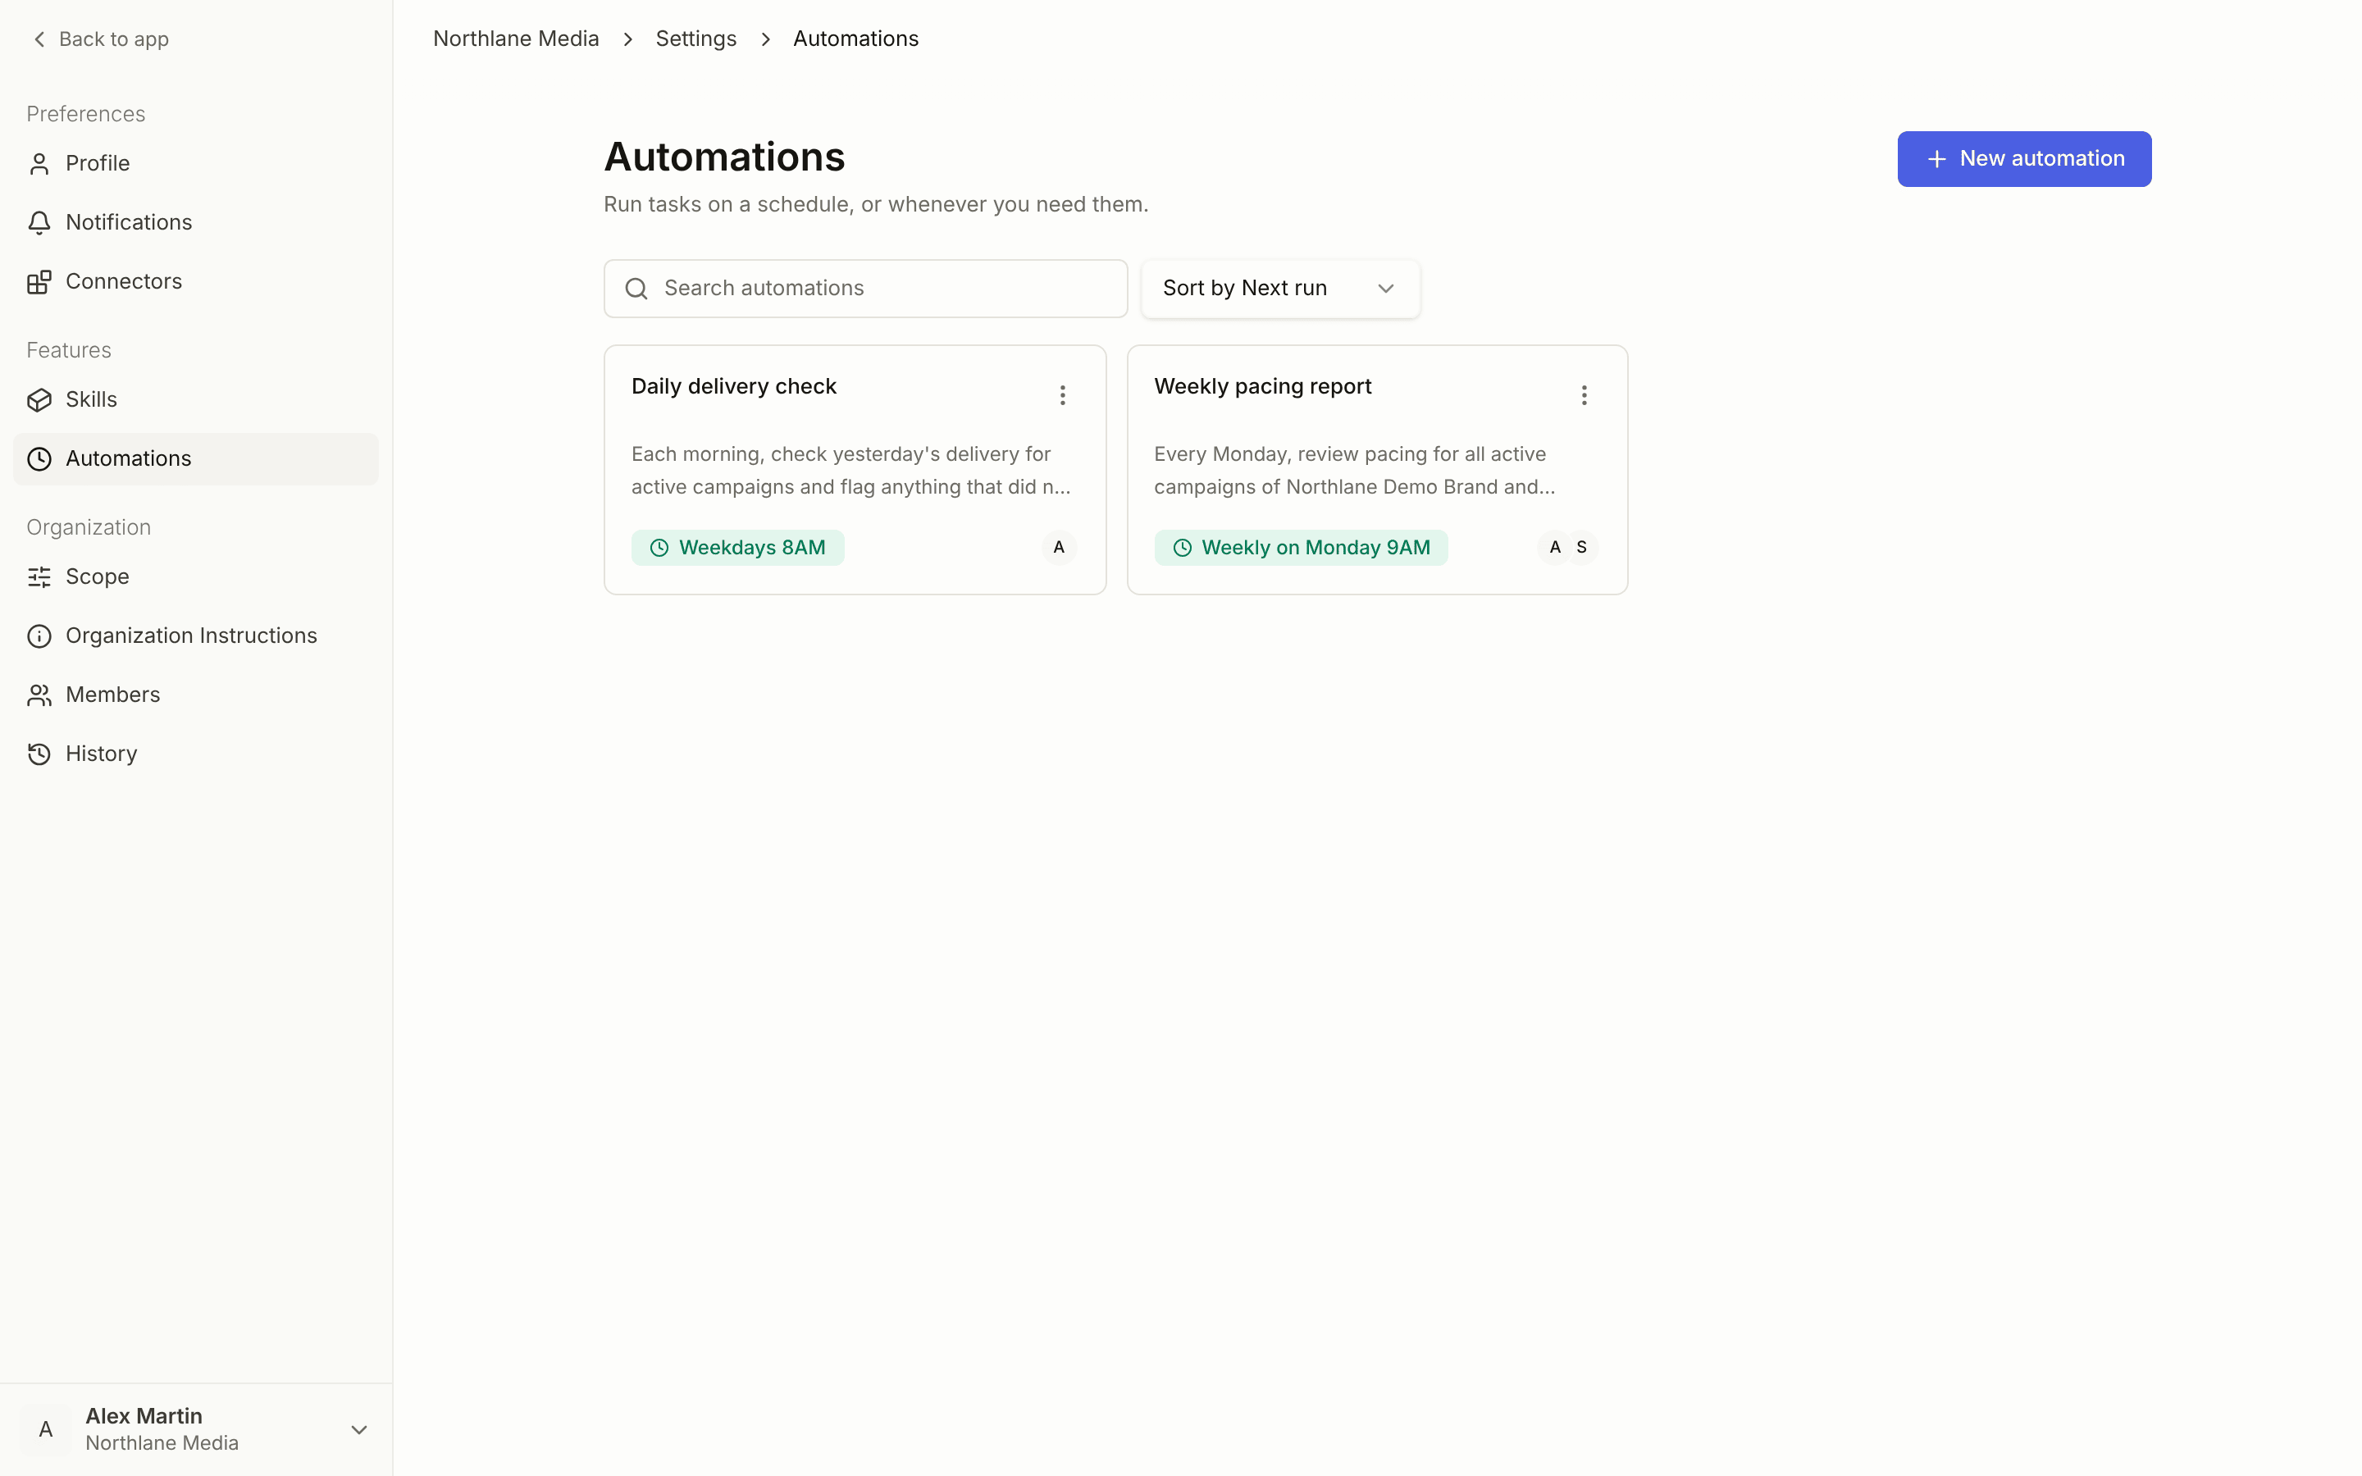Open the Weekly pacing report three-dot menu

point(1585,395)
